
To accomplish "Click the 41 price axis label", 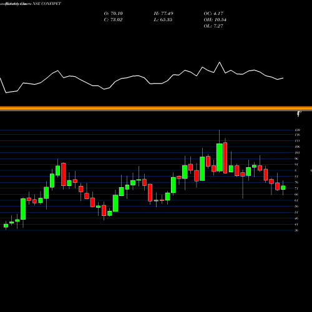I will tap(296, 225).
